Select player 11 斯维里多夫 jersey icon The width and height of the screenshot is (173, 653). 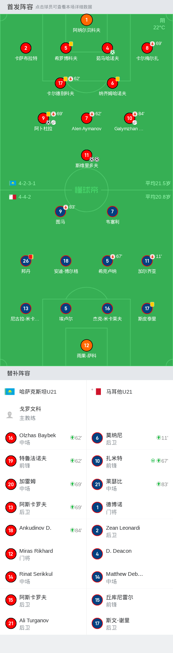[86, 155]
